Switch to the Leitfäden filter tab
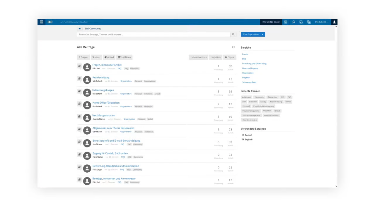Screen dimensions: 375x206 (x=124, y=57)
